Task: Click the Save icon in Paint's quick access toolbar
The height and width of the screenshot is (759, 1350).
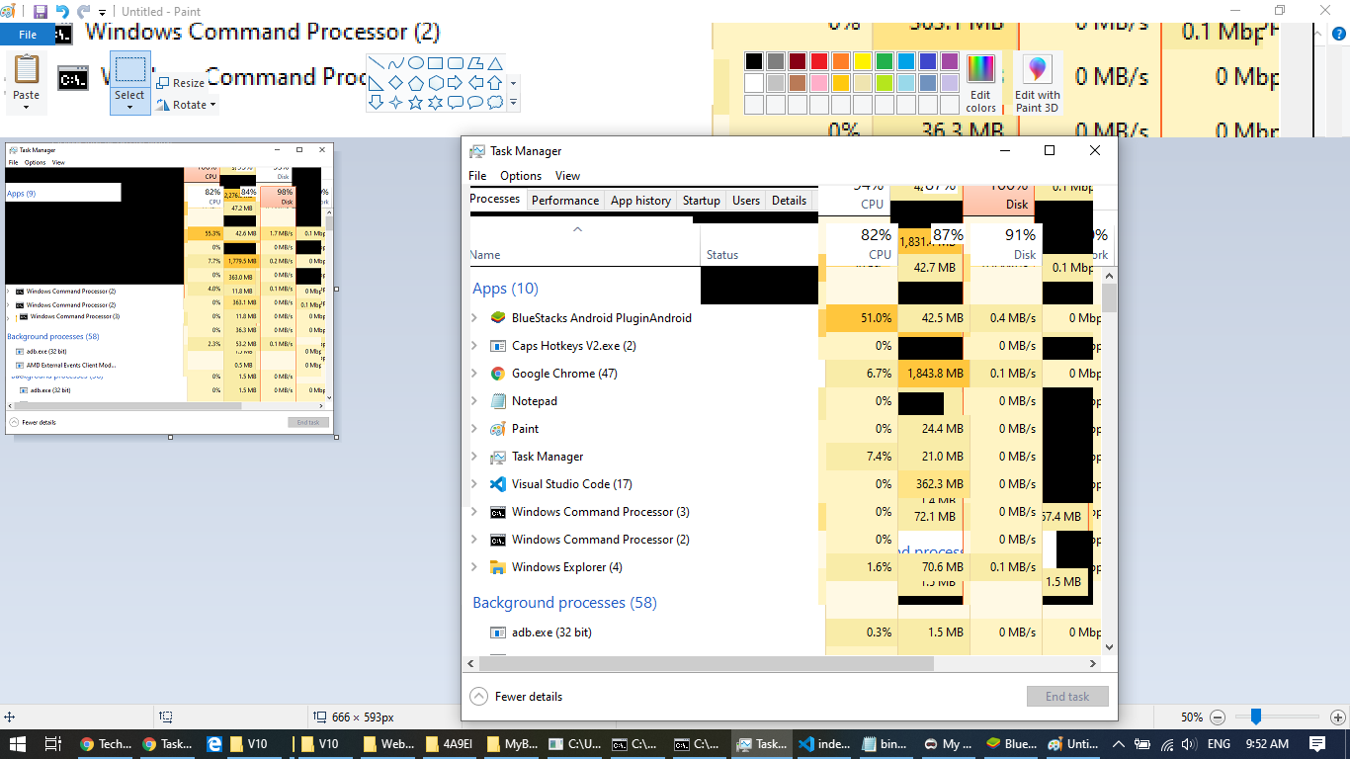Action: 41,12
